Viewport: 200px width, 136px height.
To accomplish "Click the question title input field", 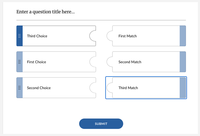I will click(x=101, y=12).
